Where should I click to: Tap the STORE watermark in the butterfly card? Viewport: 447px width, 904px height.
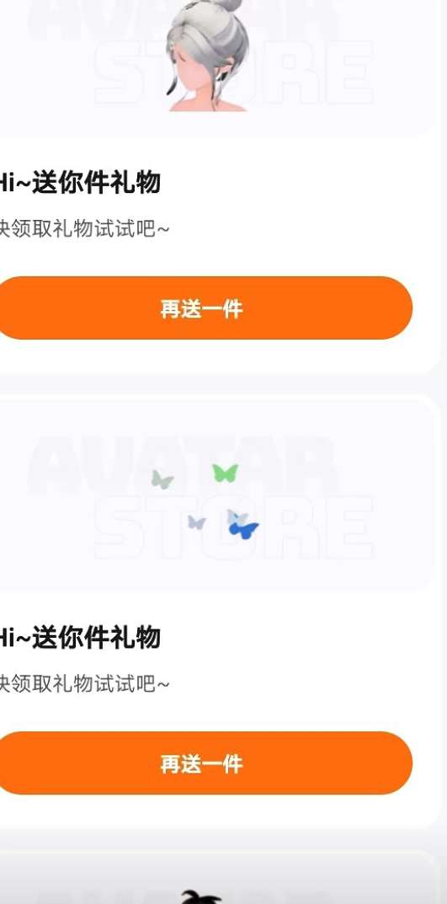point(235,527)
